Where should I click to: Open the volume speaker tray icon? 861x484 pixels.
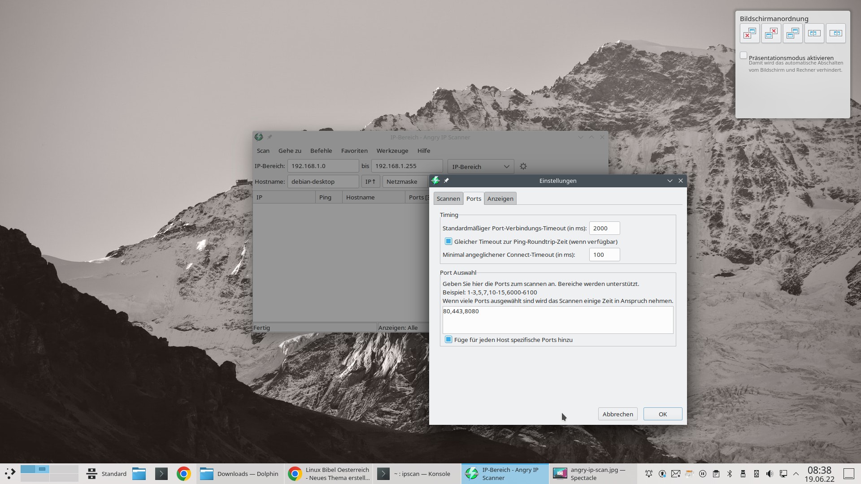[770, 474]
